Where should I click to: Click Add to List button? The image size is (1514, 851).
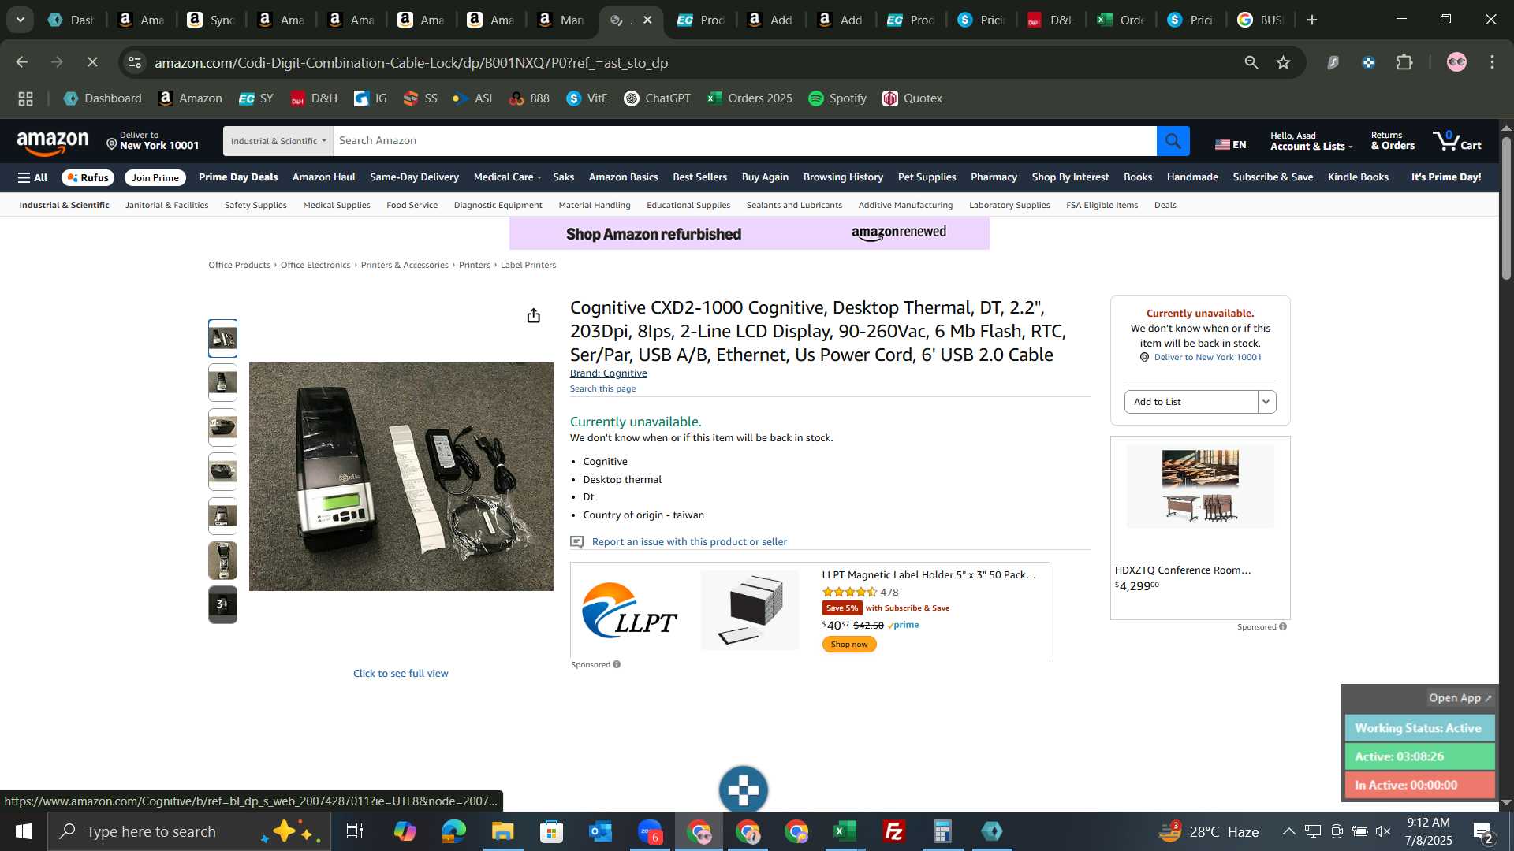(1191, 402)
